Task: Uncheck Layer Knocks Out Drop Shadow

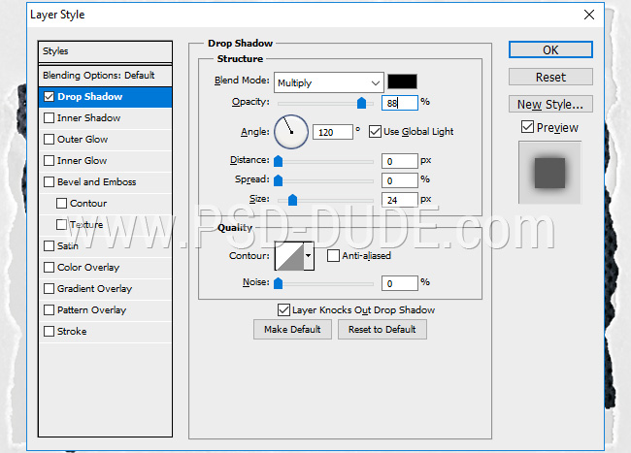Action: 283,309
